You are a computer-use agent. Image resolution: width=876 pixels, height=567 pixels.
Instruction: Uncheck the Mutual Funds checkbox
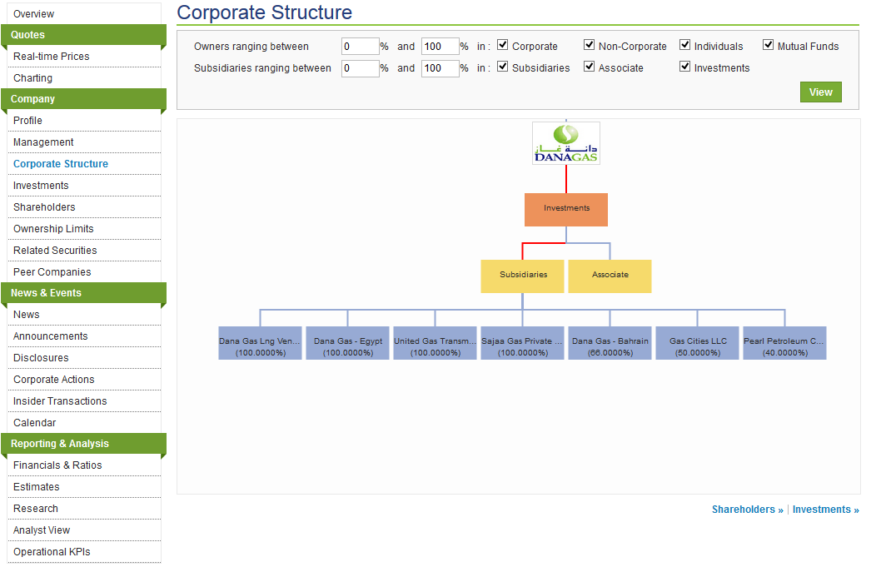[769, 45]
